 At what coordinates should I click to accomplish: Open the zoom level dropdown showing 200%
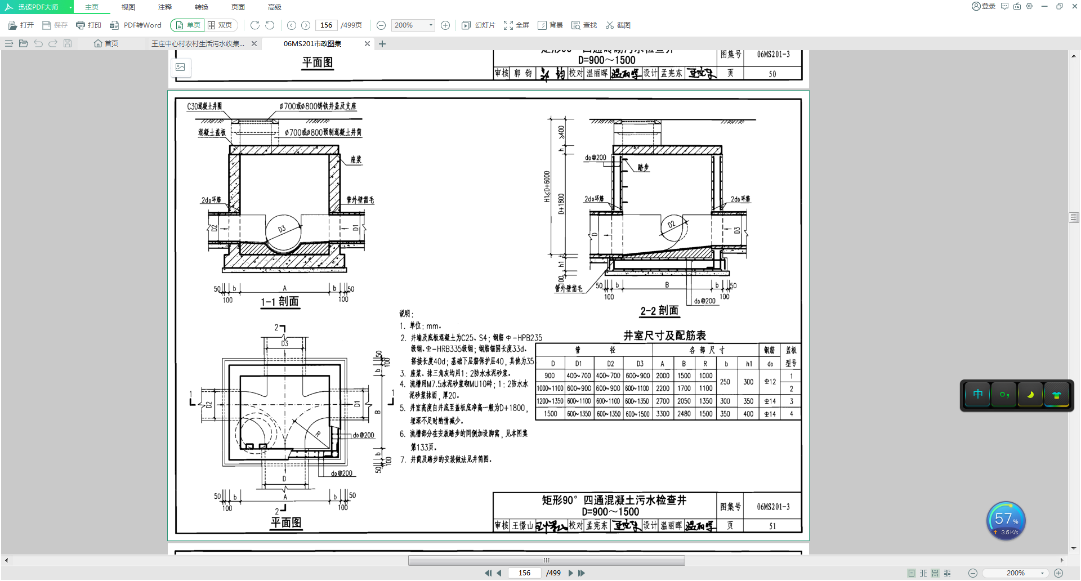click(413, 25)
